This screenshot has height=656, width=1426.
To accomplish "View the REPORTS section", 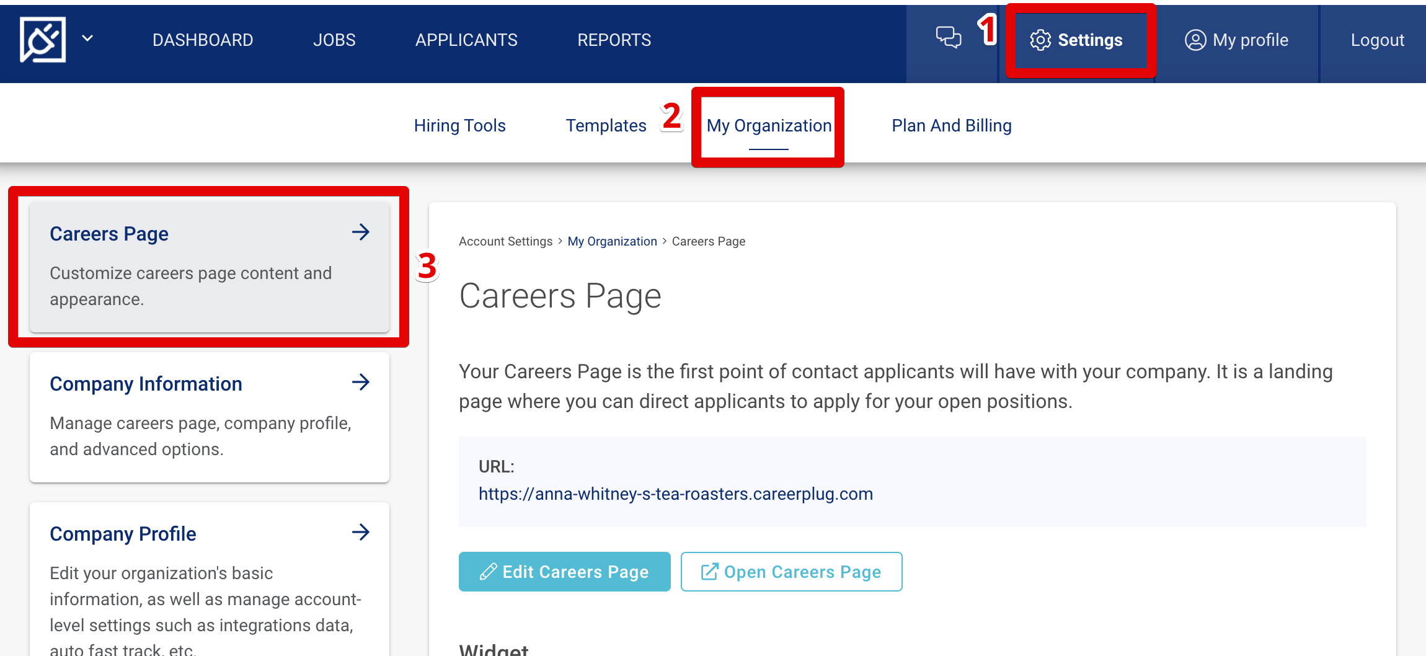I will 614,40.
